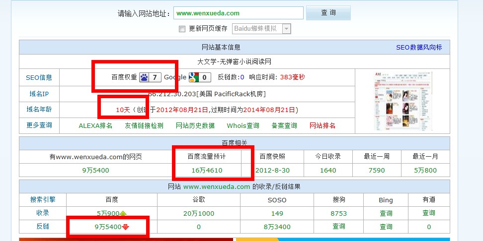483x241 pixels.
Task: Open the Whois查询 link
Action: tap(243, 125)
